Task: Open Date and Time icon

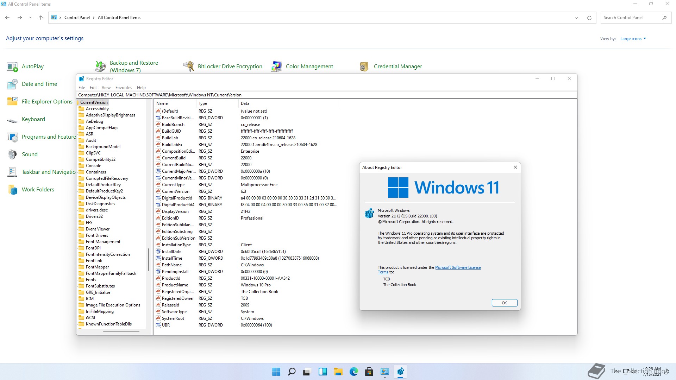Action: [x=12, y=84]
